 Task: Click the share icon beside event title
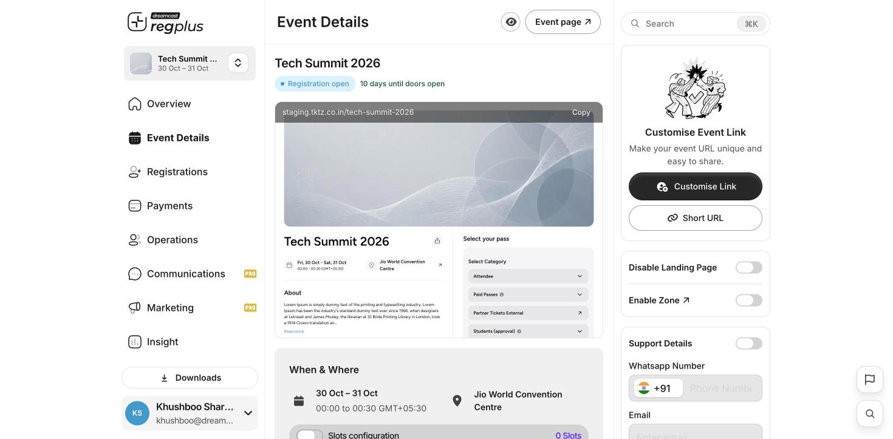pos(437,241)
